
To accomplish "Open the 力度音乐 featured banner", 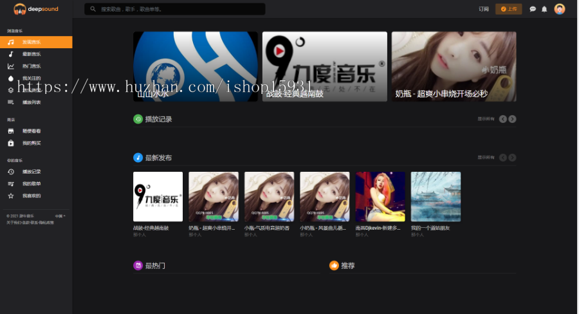I will pos(325,66).
